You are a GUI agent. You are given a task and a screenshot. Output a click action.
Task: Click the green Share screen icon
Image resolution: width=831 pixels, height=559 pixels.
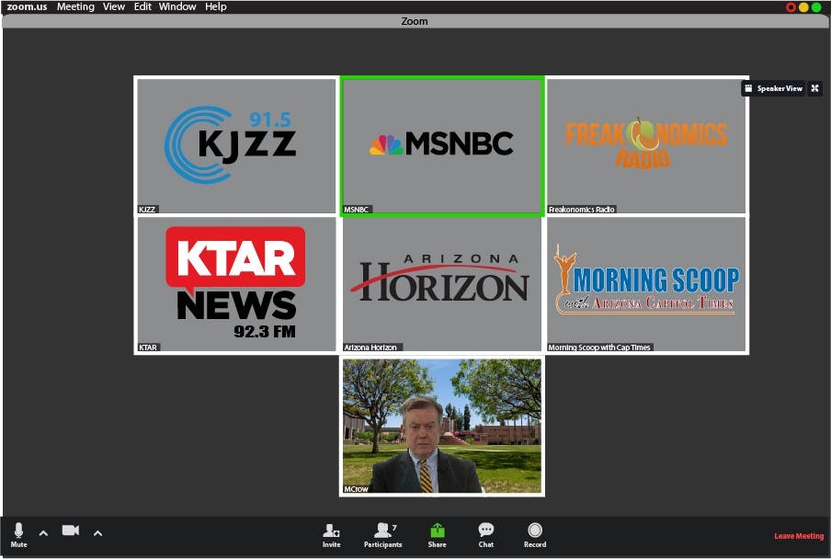(x=437, y=534)
